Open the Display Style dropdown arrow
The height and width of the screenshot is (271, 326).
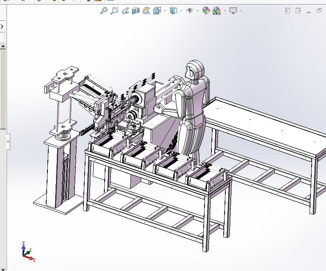click(181, 11)
